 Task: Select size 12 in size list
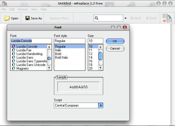pos(93,54)
